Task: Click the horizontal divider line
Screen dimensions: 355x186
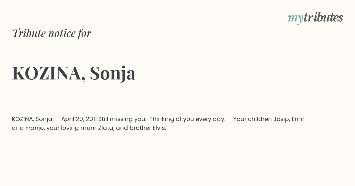Action: pyautogui.click(x=177, y=105)
